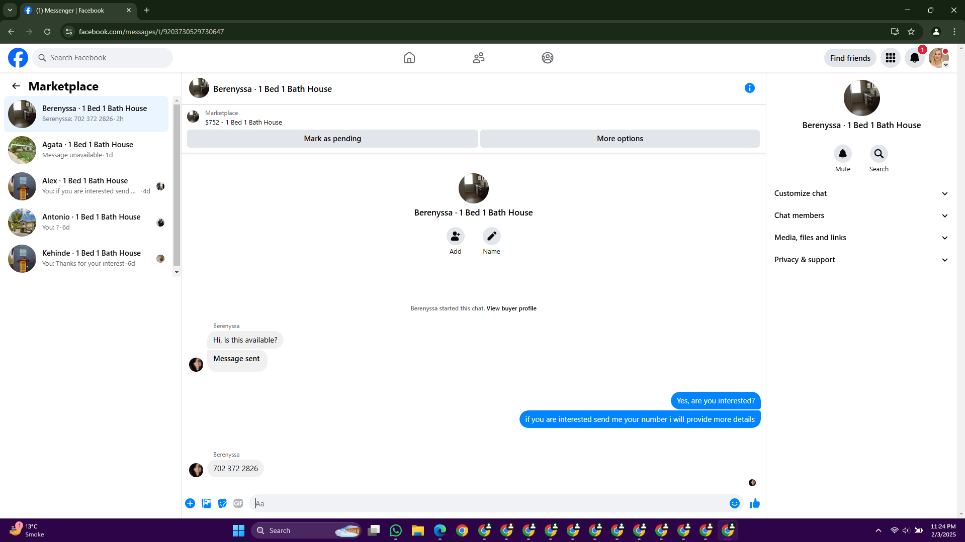Open the View buyer profile link
The width and height of the screenshot is (965, 542).
pyautogui.click(x=511, y=308)
